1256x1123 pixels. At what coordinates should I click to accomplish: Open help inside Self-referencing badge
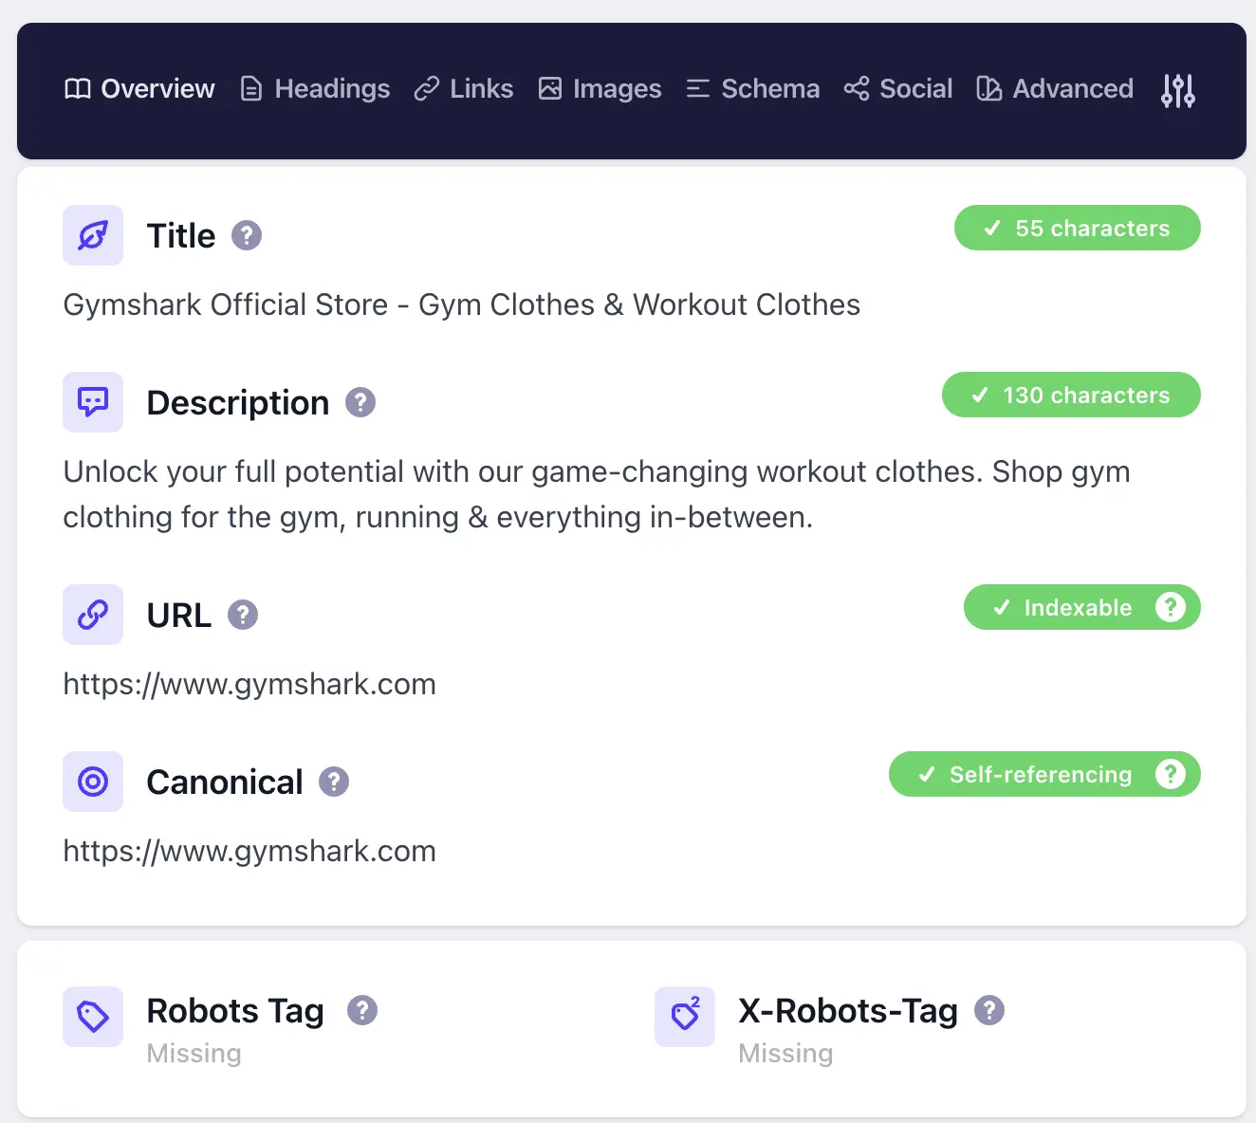pos(1171,774)
